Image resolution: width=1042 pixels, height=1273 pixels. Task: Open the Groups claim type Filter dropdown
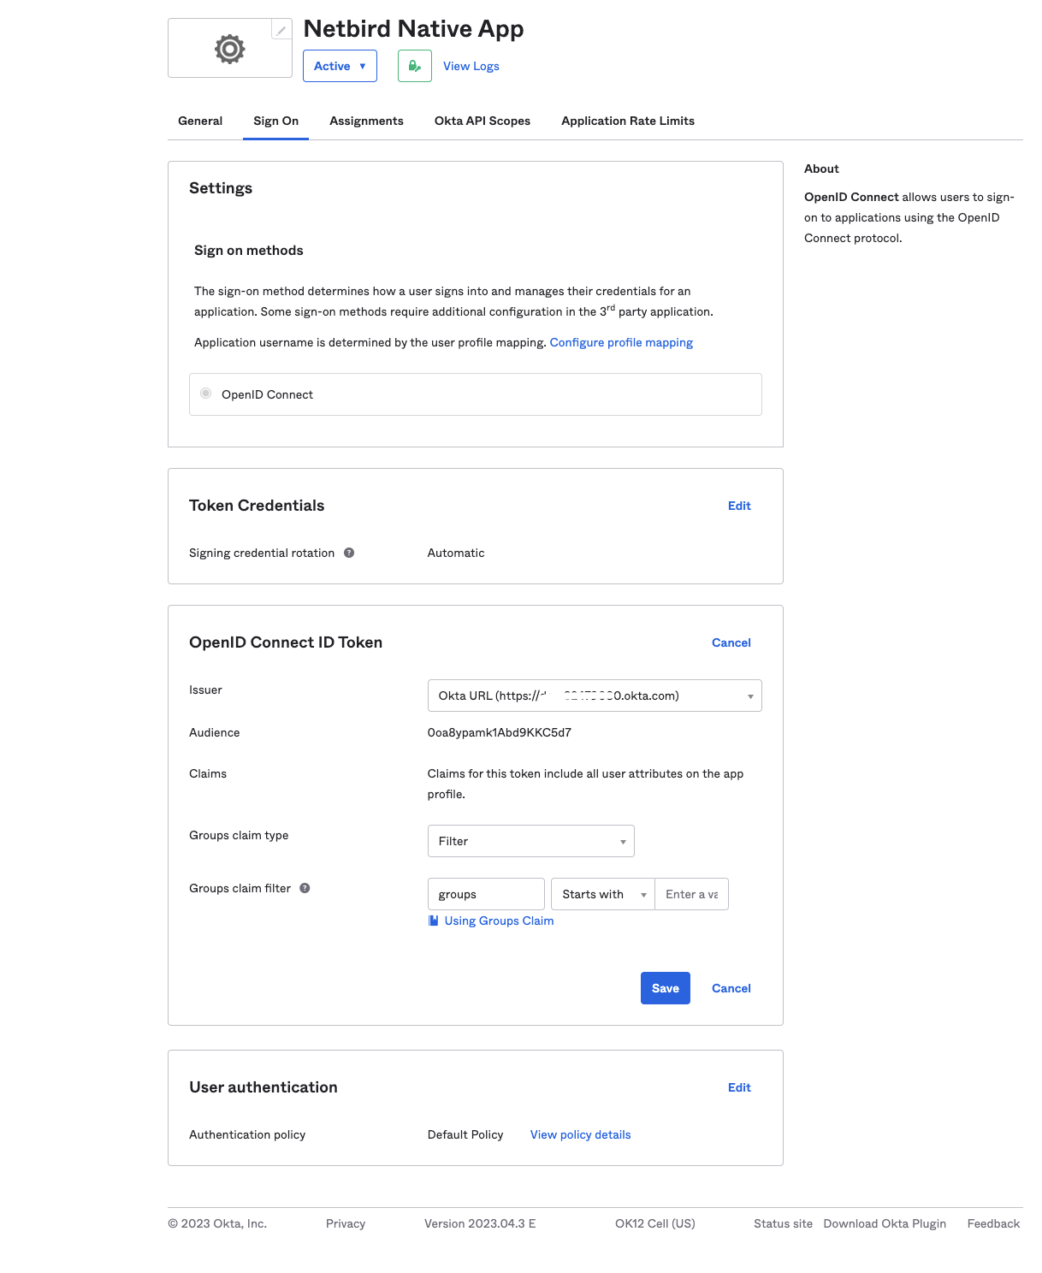click(x=530, y=841)
